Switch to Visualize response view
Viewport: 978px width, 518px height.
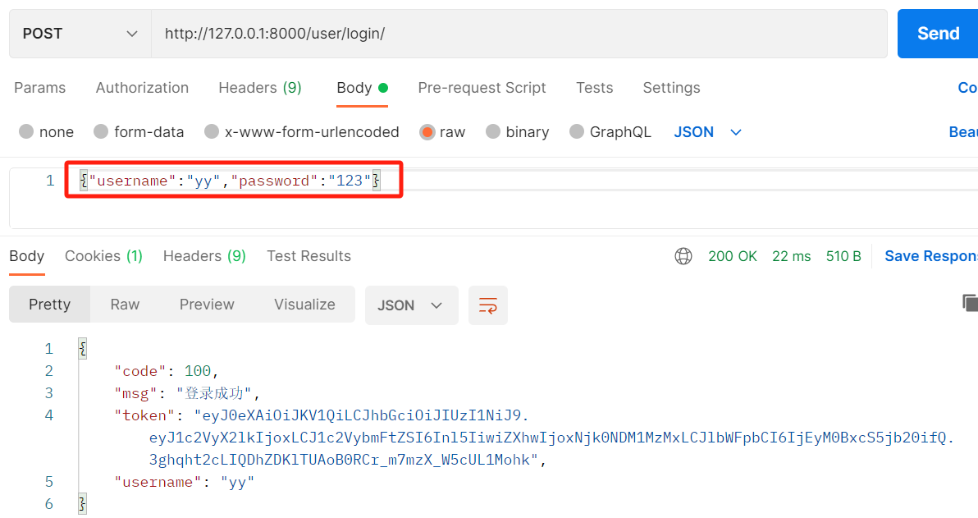point(304,305)
